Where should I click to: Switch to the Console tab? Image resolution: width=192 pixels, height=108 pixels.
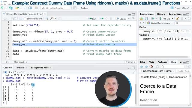pos(7,67)
